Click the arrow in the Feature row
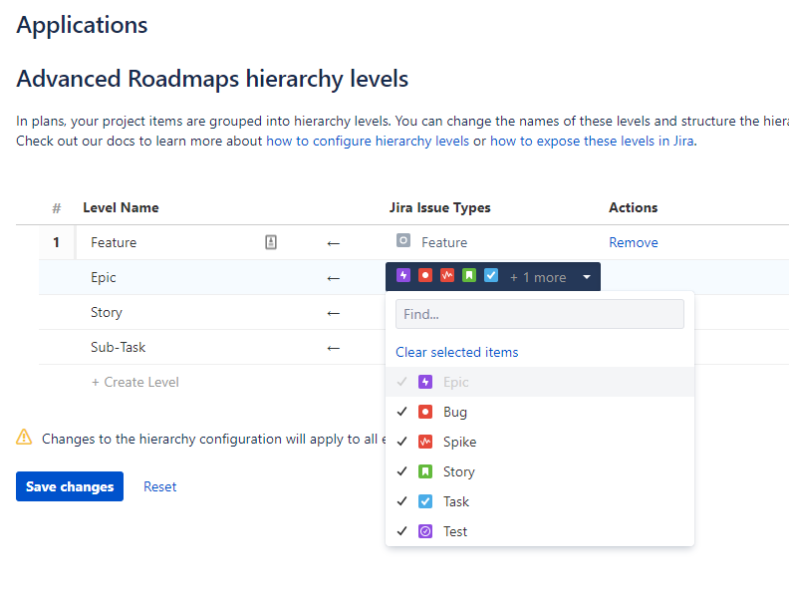The image size is (789, 614). [333, 243]
